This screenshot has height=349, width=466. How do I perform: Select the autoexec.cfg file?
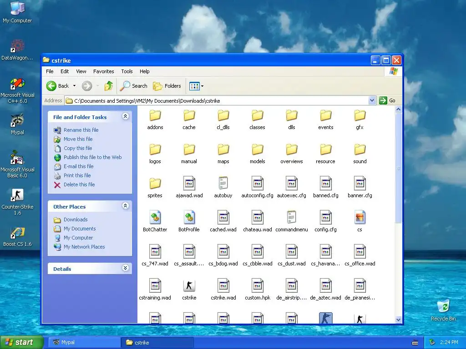[x=292, y=188]
